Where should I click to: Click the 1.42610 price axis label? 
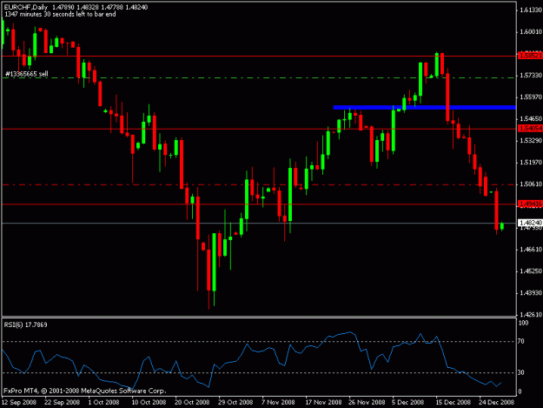tap(531, 314)
